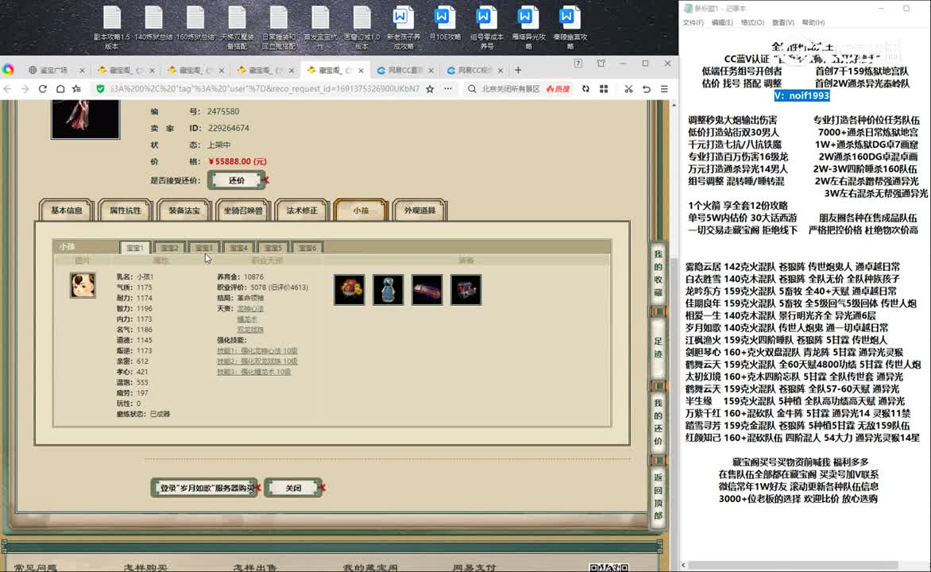Open the browser hamburger menu
This screenshot has height=572, width=931.
click(664, 89)
